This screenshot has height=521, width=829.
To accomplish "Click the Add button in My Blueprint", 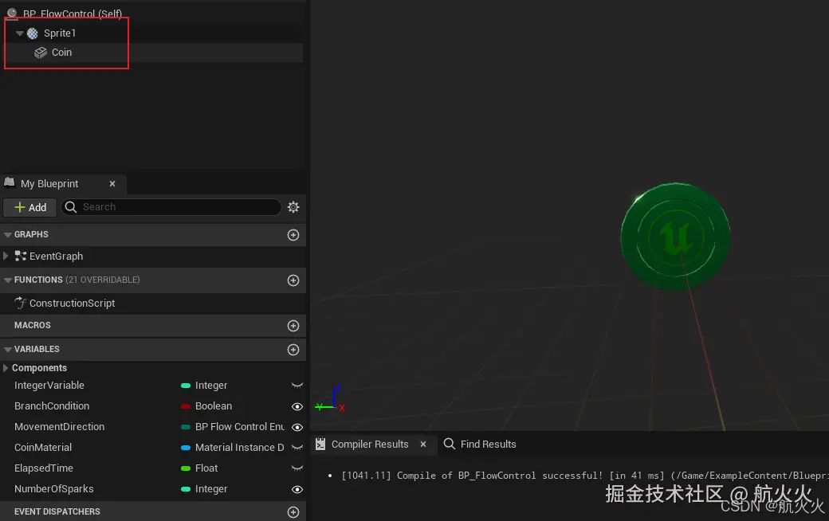I will click(x=30, y=207).
